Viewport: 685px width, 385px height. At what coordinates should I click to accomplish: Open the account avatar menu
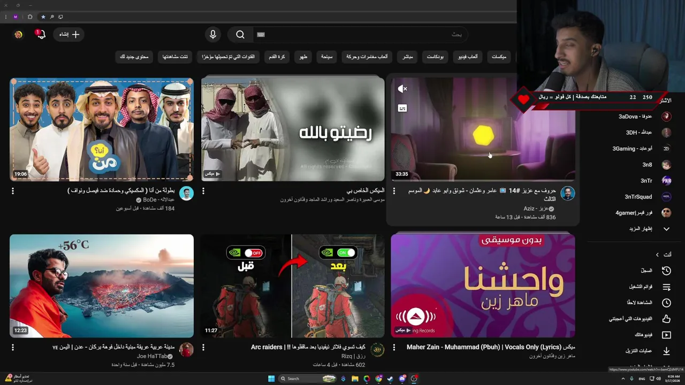click(18, 34)
